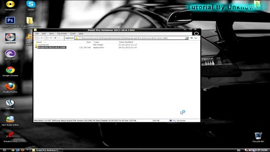Screen dimensions: 270x152
Task: Click the Avast Pro Antivirus taskbar button
Action: click(46, 150)
